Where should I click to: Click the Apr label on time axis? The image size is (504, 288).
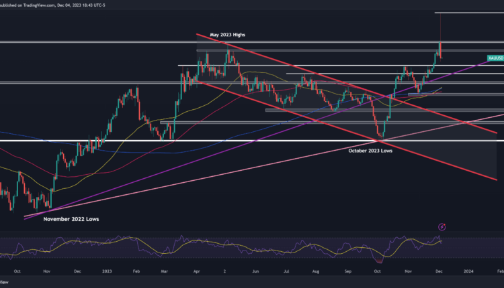196,271
